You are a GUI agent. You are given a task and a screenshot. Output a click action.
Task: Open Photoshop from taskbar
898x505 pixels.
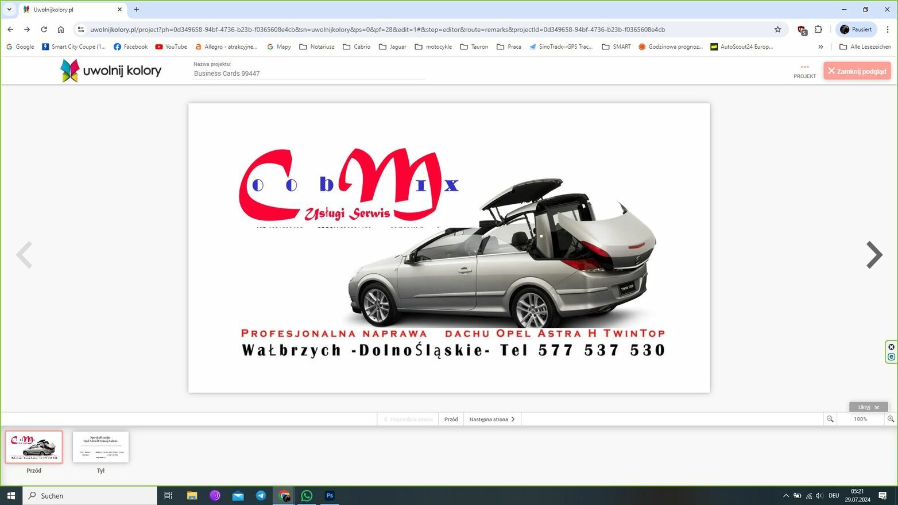pyautogui.click(x=330, y=495)
